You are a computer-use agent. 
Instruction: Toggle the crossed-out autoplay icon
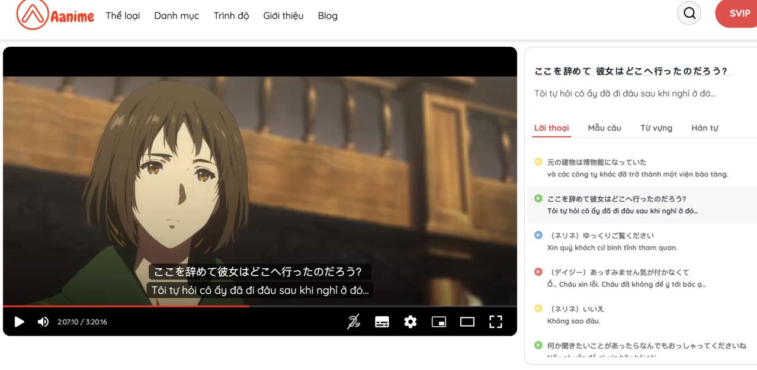coord(354,322)
